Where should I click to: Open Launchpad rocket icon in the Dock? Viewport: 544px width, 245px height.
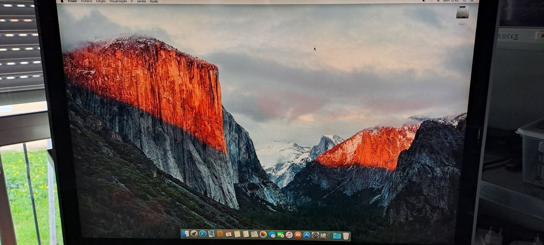coord(194,234)
